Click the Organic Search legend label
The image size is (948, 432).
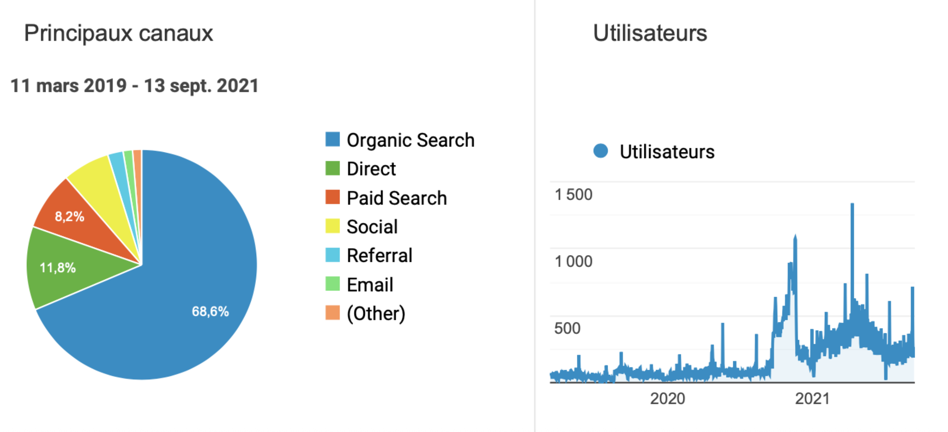tap(410, 140)
